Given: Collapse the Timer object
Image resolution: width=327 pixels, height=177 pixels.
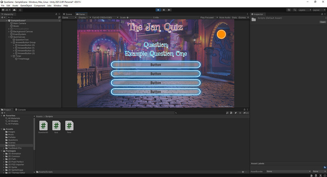Looking at the screenshot, I should [11, 56].
